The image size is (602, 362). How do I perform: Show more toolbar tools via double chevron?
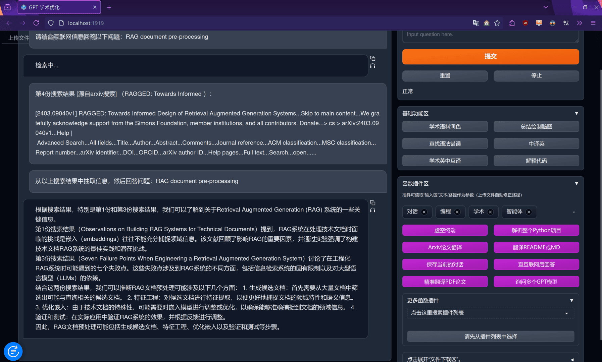(580, 23)
